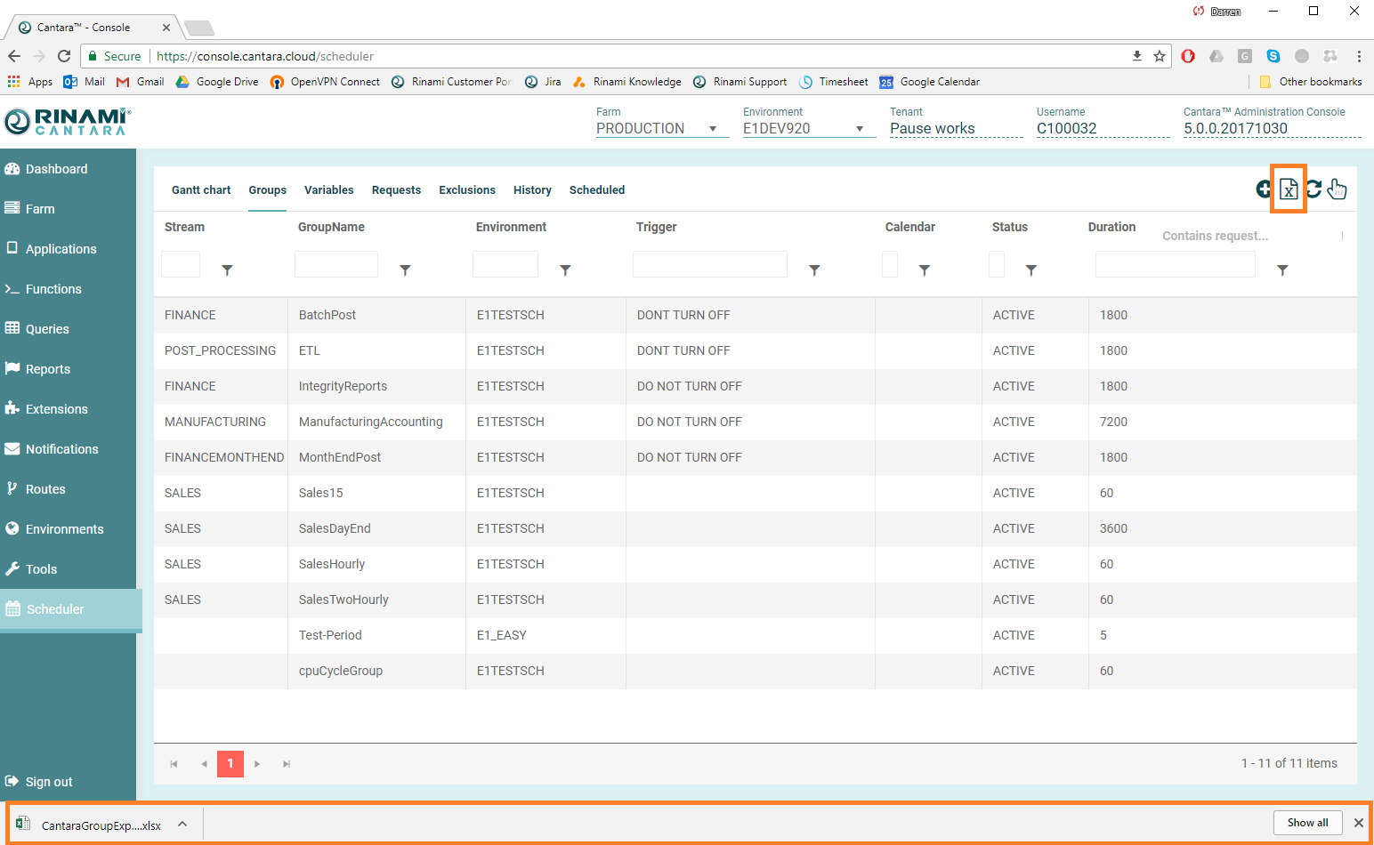
Task: Click the Export to Excel icon
Action: pos(1288,189)
